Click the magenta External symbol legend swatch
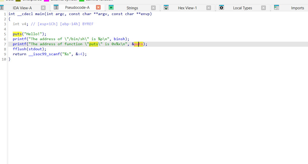 coord(47,1)
